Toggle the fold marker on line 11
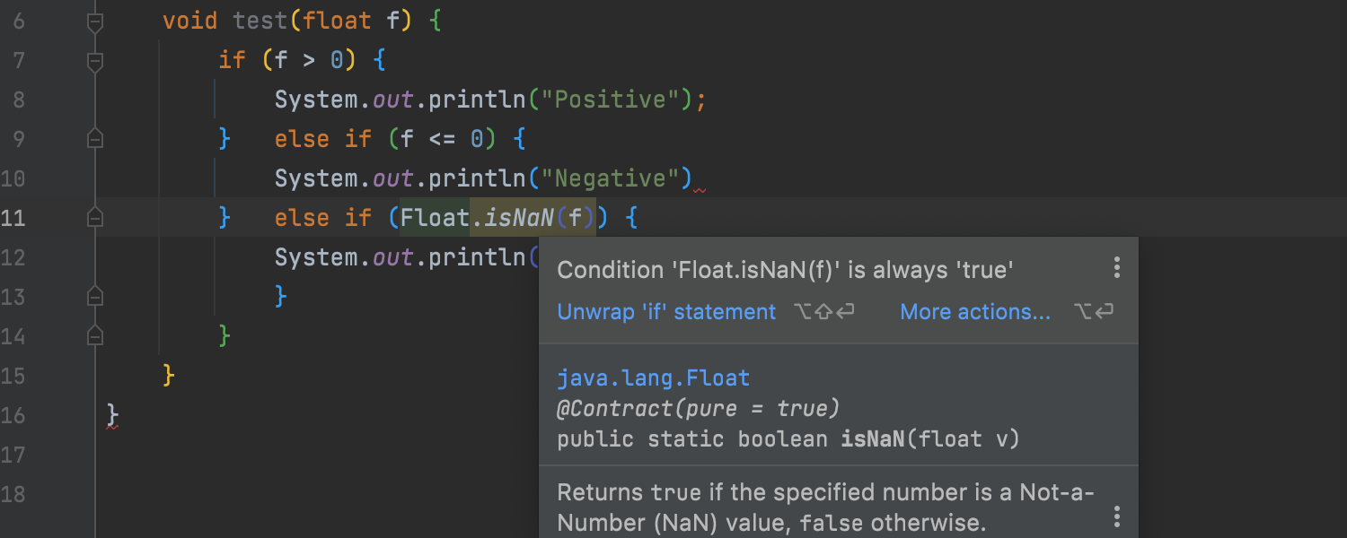 94,218
